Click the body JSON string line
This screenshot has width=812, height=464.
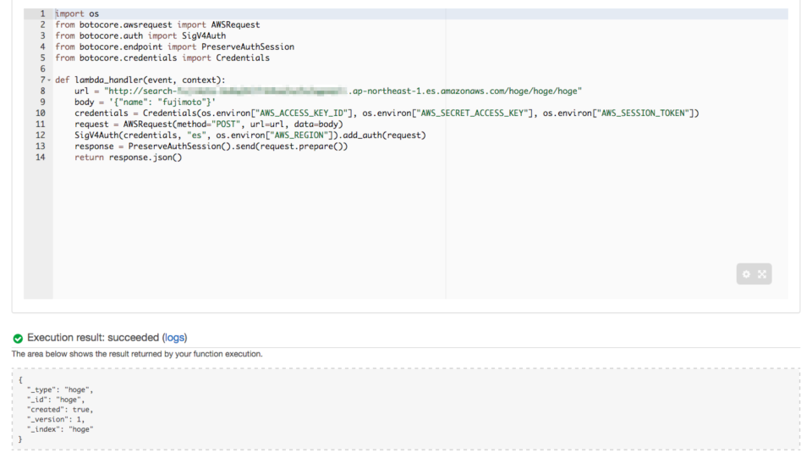(x=144, y=102)
